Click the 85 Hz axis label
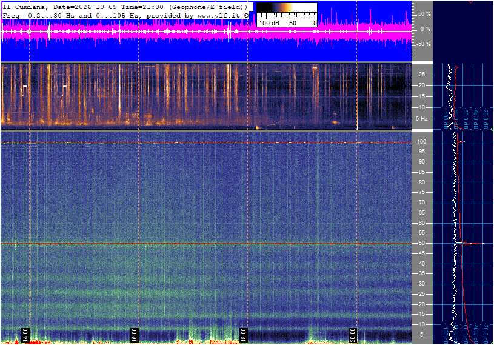 pyautogui.click(x=421, y=172)
